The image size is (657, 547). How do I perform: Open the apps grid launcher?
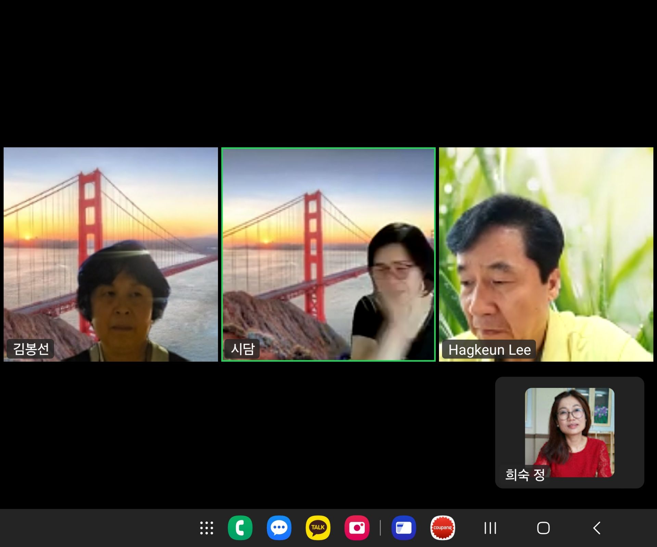pos(207,528)
